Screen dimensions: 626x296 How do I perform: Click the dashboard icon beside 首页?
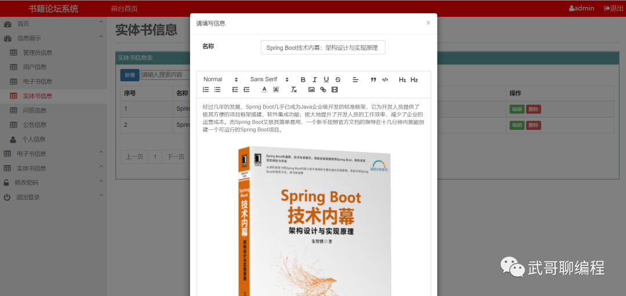point(8,24)
